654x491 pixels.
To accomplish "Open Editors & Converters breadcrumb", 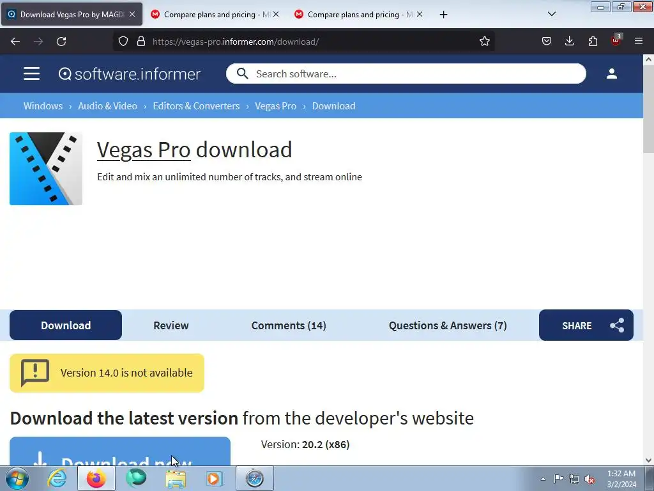I will pyautogui.click(x=196, y=106).
